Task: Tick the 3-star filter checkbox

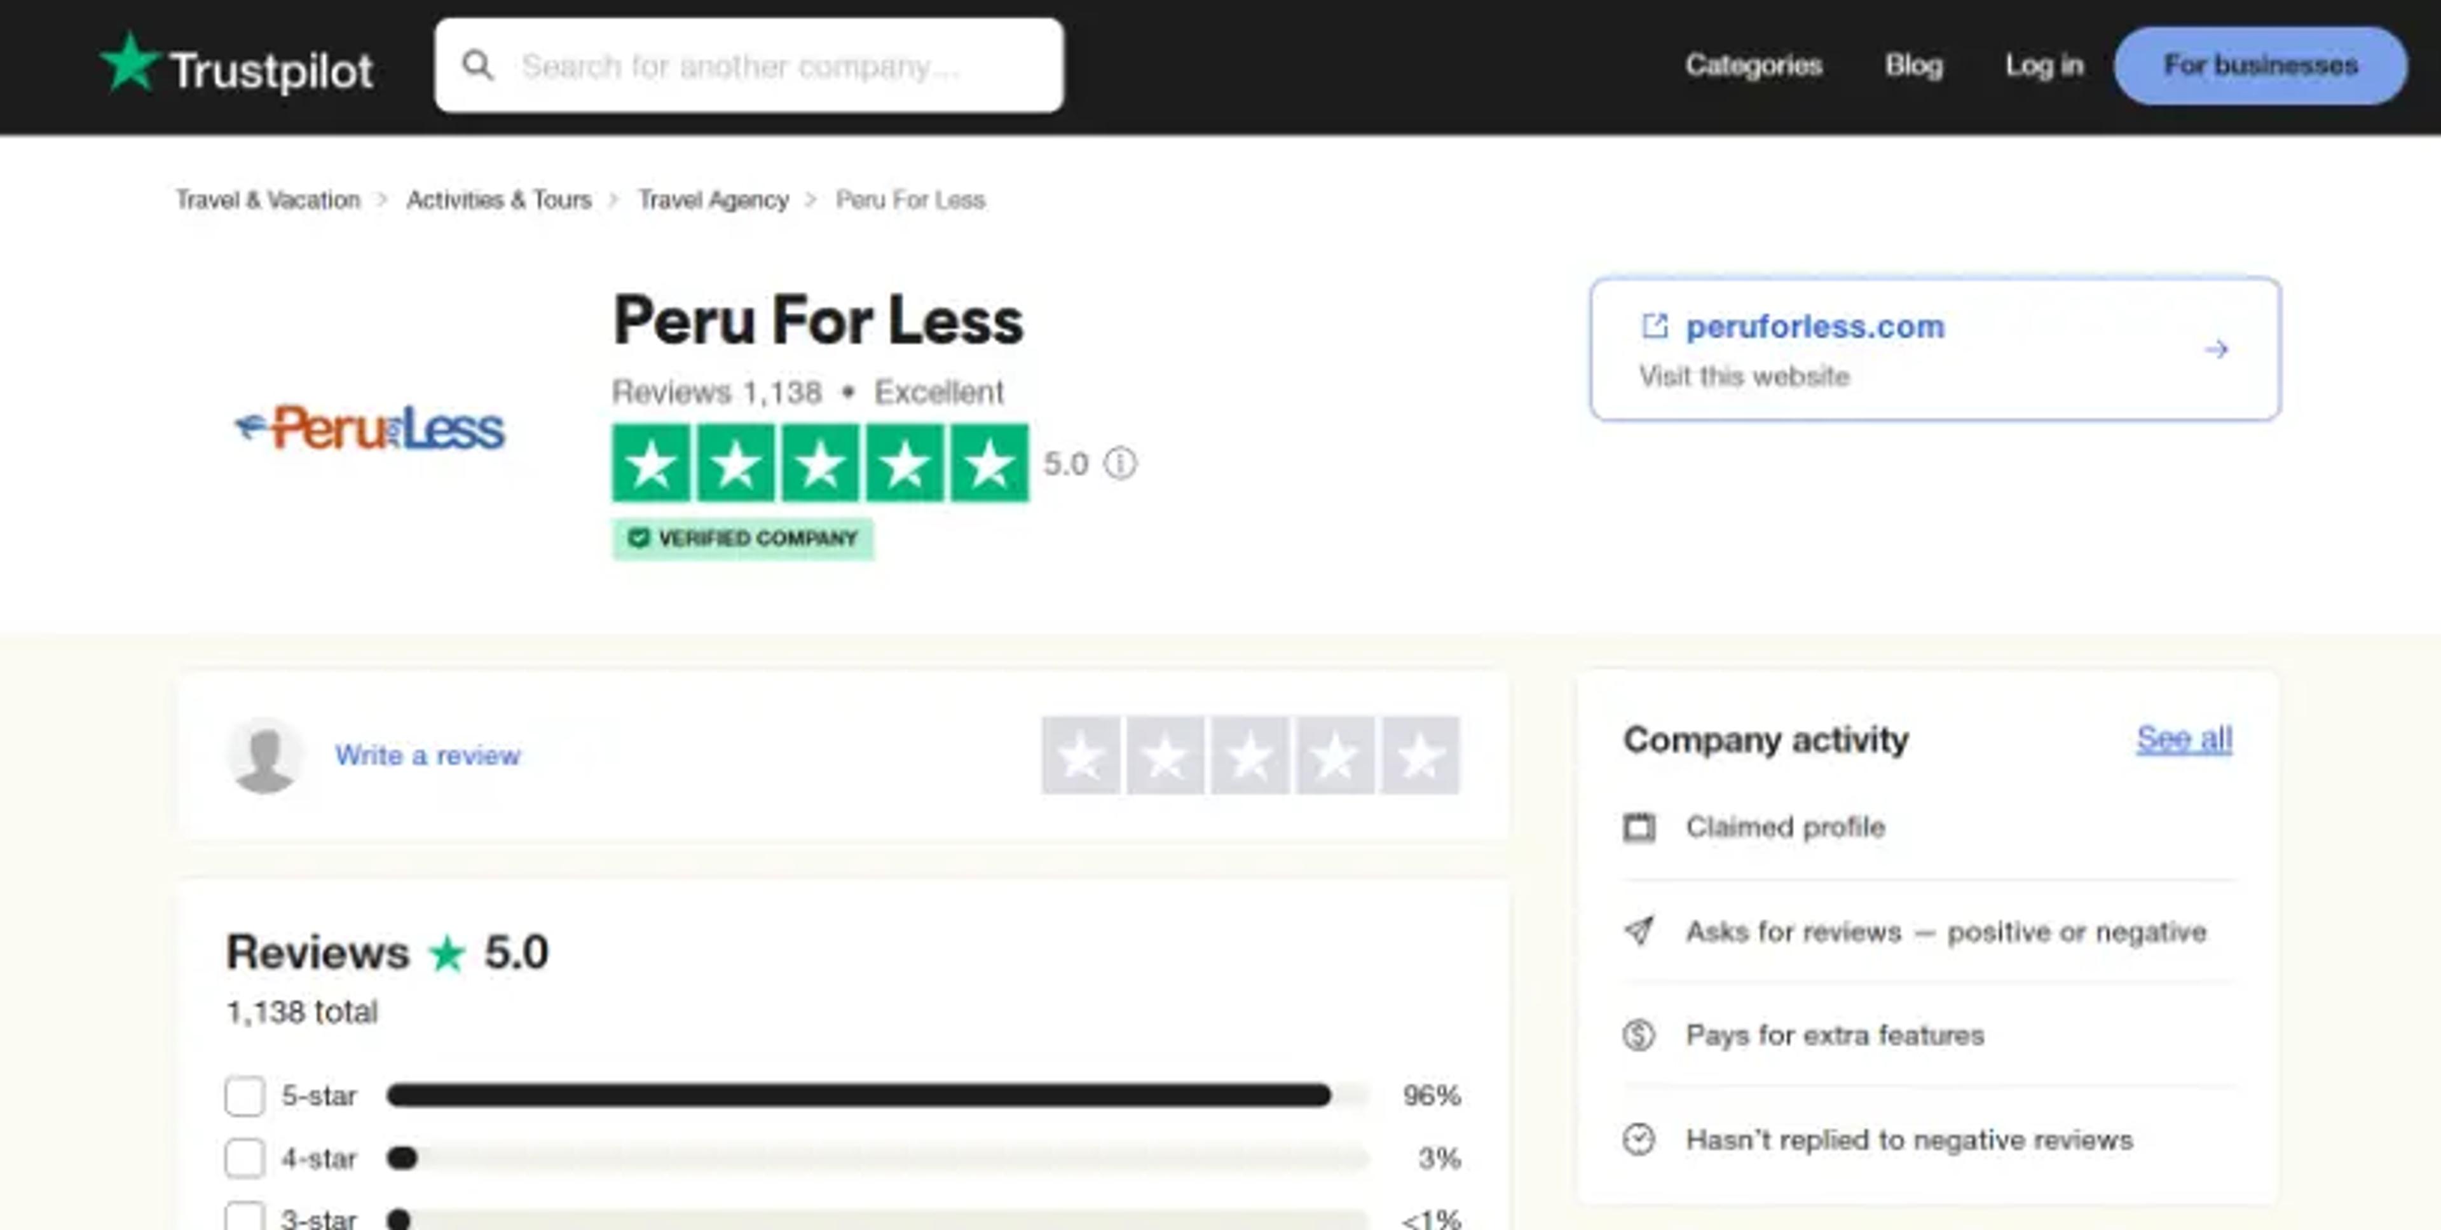Action: 245,1217
